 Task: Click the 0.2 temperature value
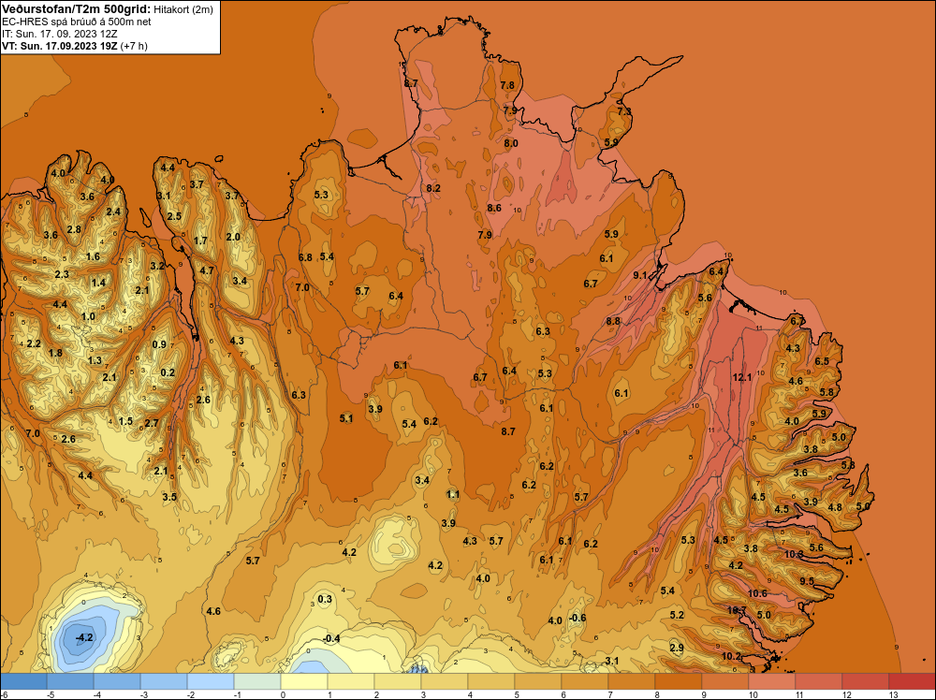pos(168,373)
